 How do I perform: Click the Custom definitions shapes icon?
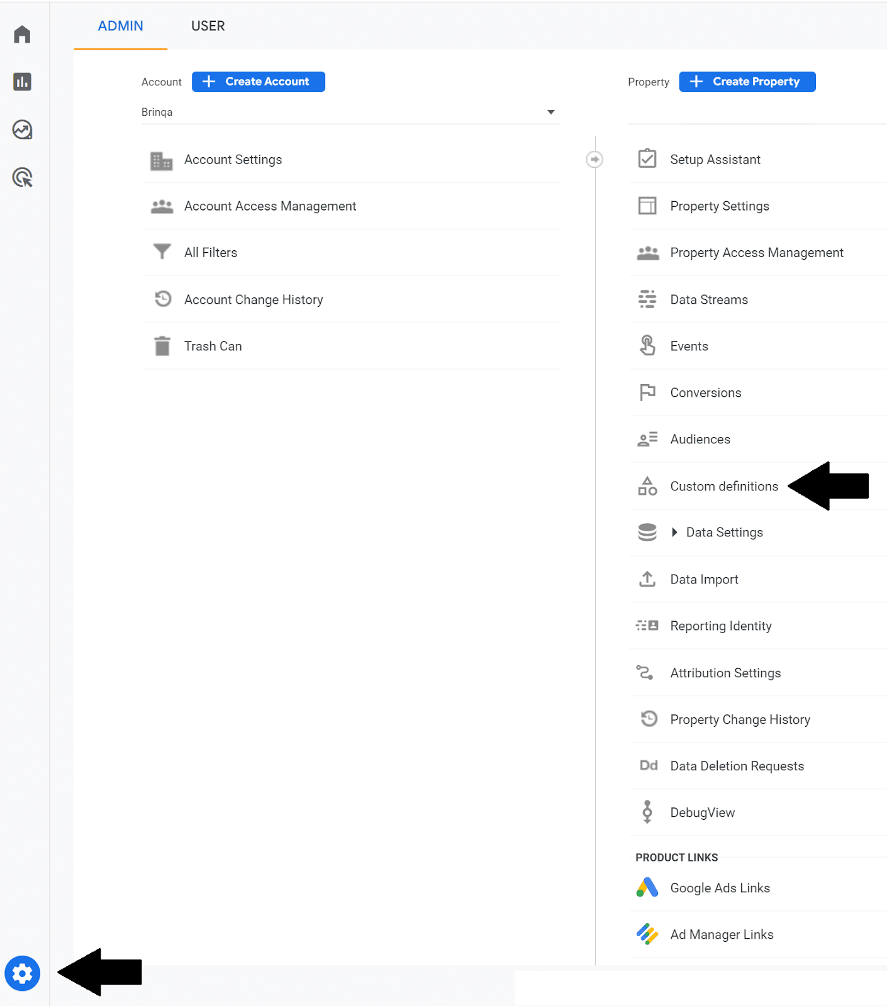click(x=647, y=486)
